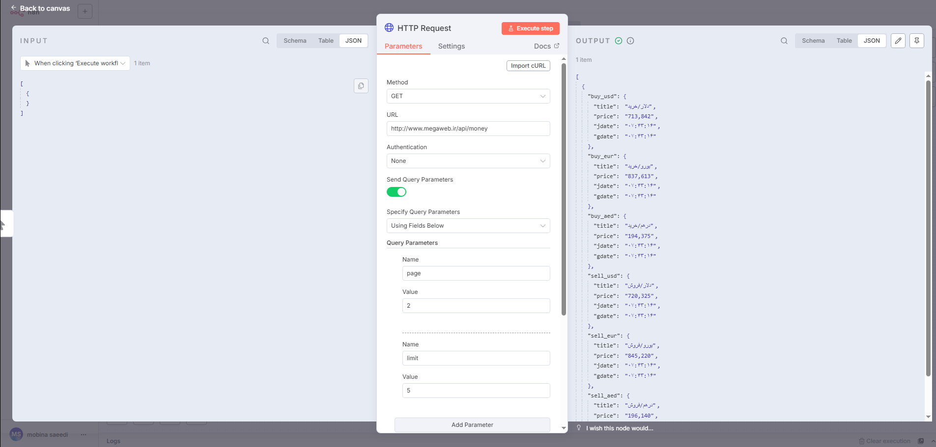Click the input panel search icon

point(266,41)
